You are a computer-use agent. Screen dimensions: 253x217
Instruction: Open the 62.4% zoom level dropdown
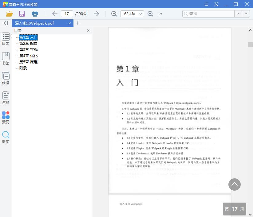coord(132,14)
